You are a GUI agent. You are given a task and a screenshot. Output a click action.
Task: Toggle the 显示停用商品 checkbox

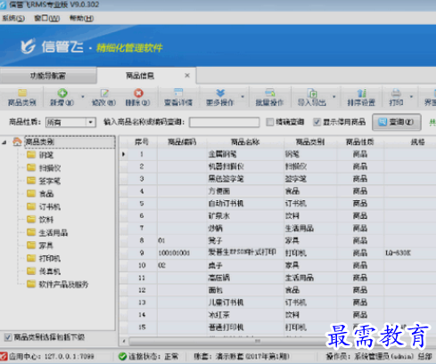317,122
